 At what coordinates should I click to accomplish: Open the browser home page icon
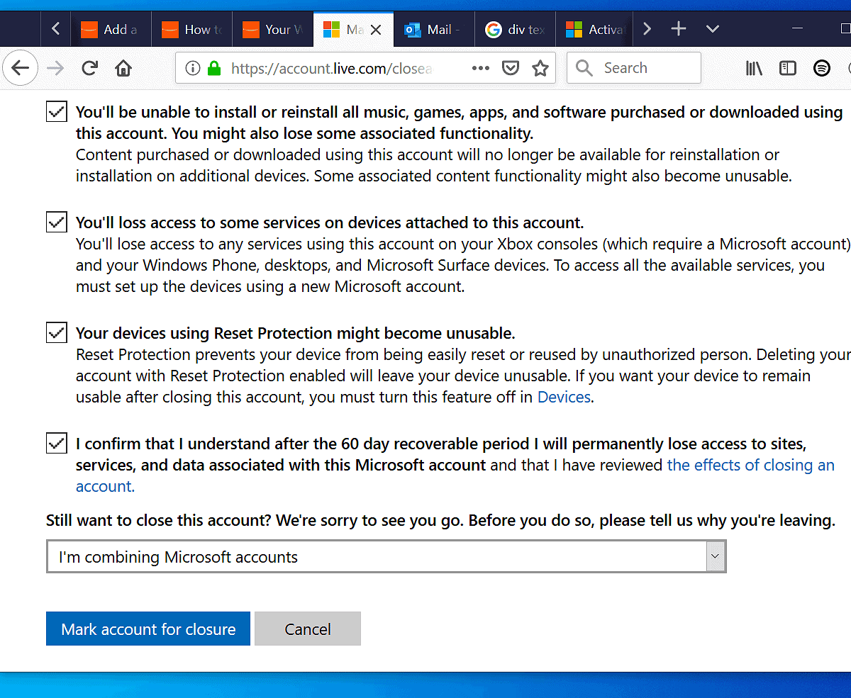[x=123, y=68]
